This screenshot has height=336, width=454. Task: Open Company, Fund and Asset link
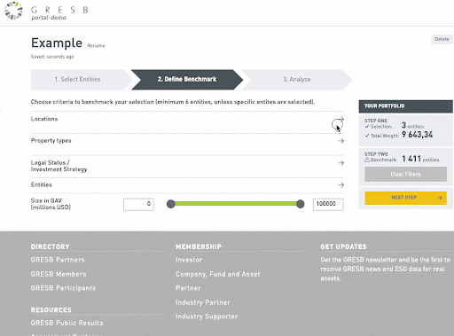pyautogui.click(x=218, y=274)
